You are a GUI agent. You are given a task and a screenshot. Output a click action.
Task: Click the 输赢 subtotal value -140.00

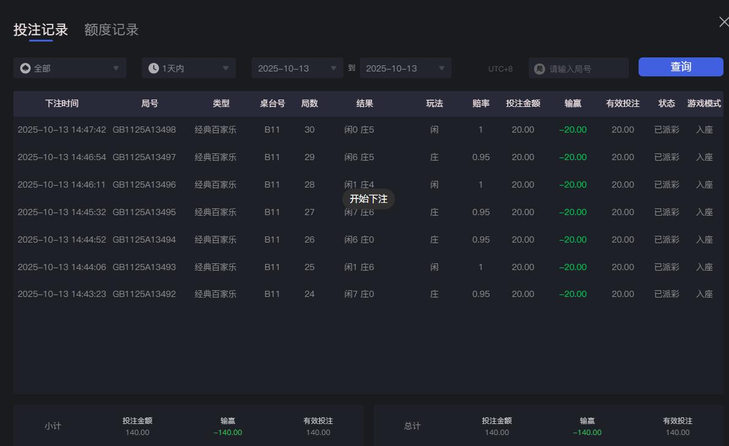(x=227, y=432)
